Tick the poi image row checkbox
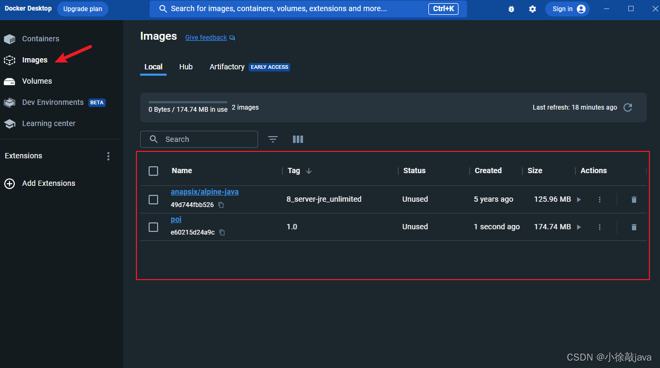 click(153, 227)
